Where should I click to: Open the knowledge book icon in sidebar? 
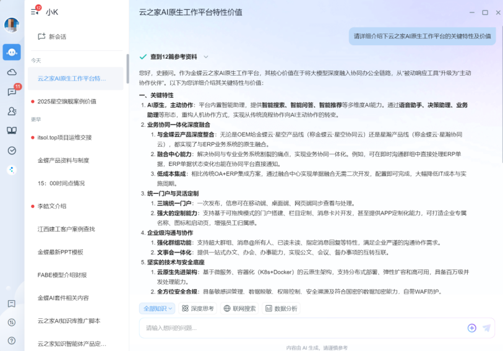[12, 131]
